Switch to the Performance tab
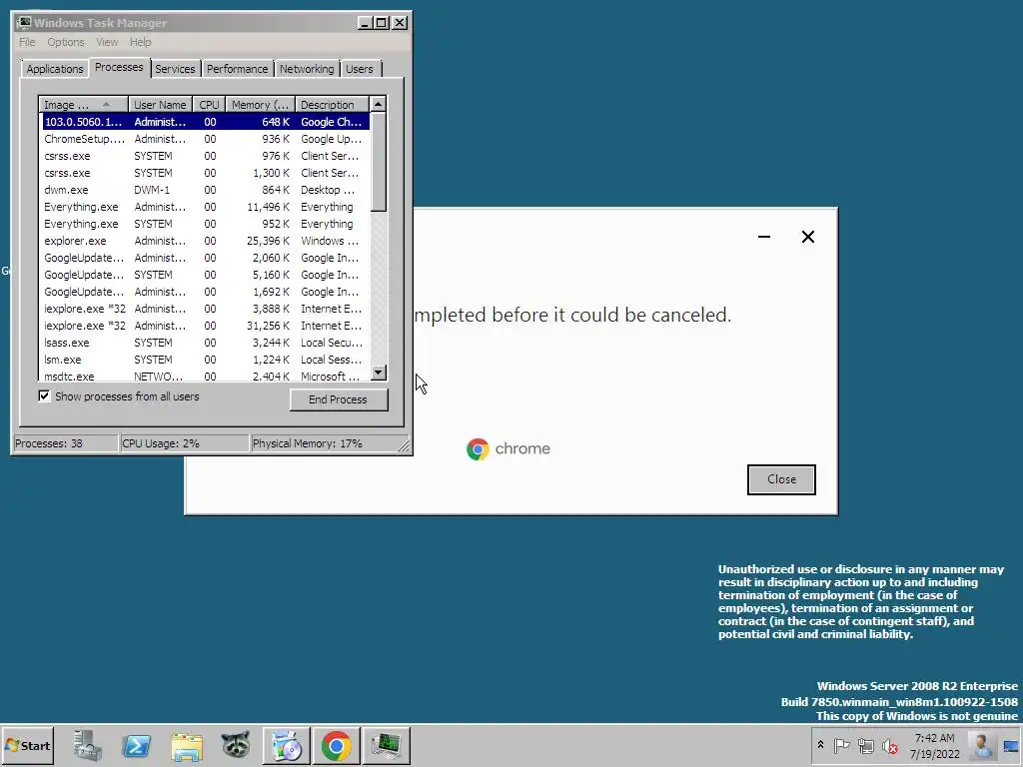Image resolution: width=1023 pixels, height=767 pixels. click(x=238, y=69)
